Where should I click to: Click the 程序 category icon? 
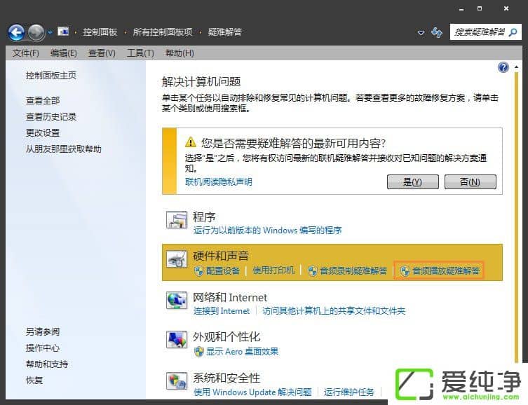176,221
